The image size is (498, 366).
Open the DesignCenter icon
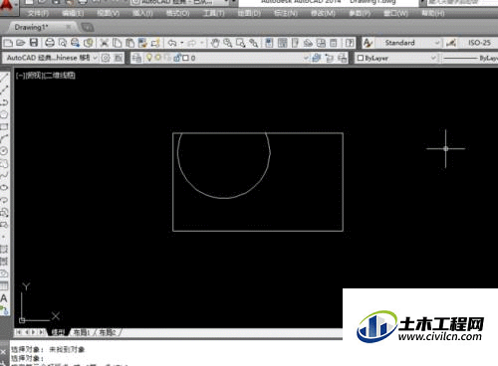click(282, 43)
